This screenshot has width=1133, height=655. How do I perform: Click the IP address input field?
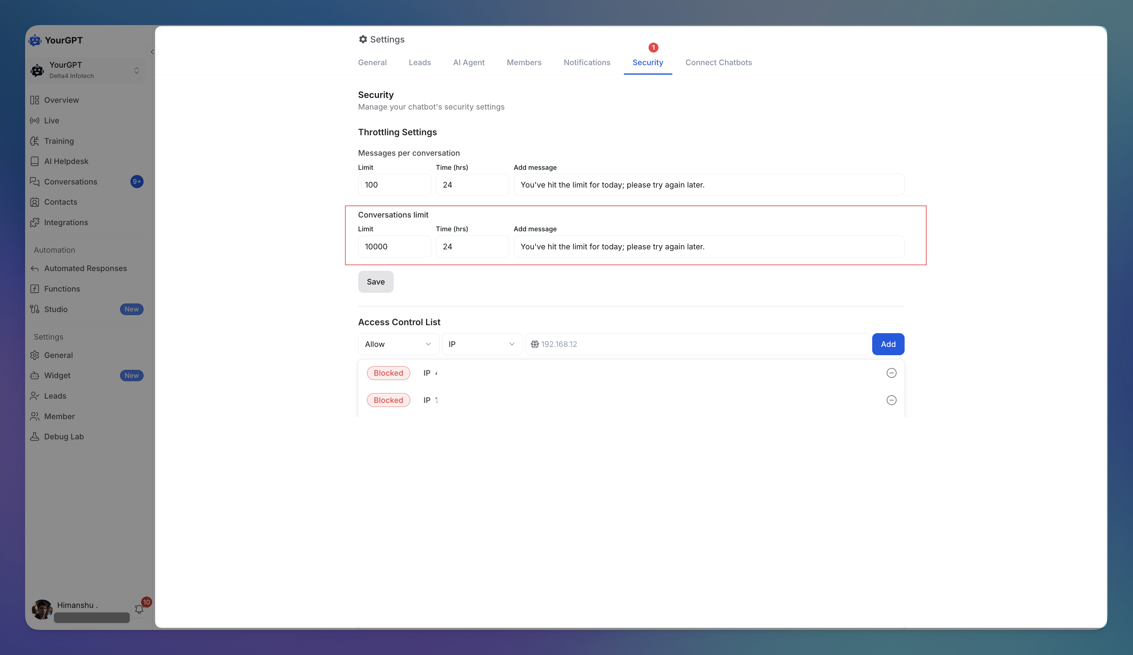pyautogui.click(x=701, y=344)
